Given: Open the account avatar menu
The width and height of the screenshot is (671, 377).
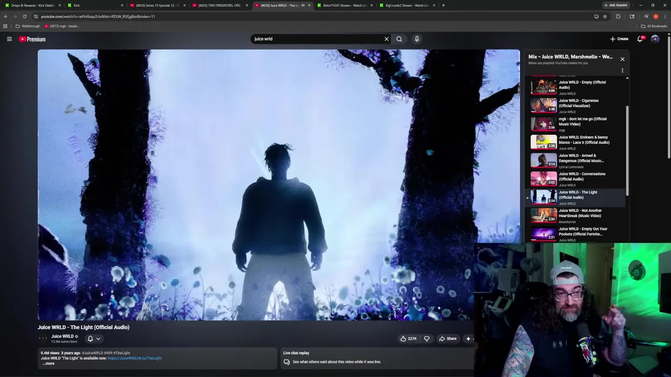Looking at the screenshot, I should (655, 39).
